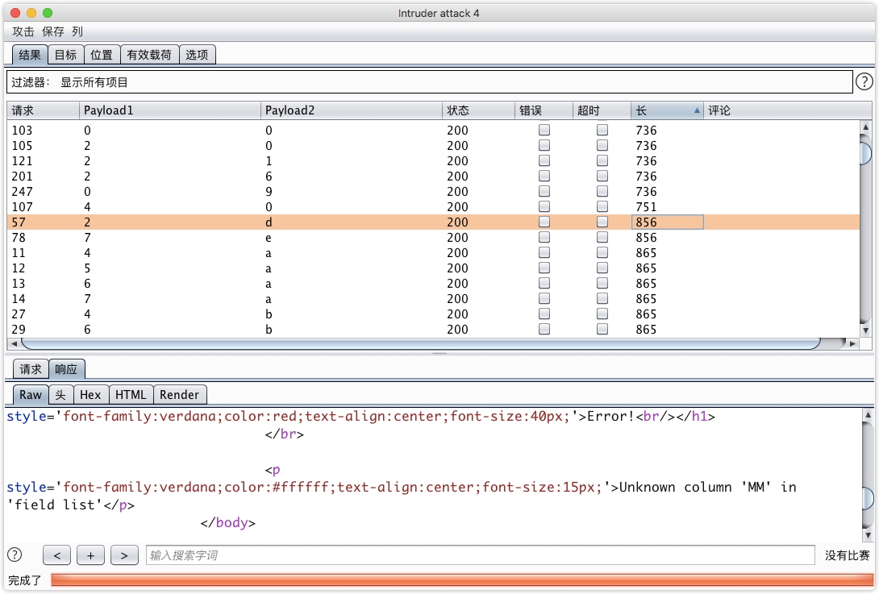879x594 pixels.
Task: Switch to the 有效载荷 payloads tab
Action: (x=149, y=55)
